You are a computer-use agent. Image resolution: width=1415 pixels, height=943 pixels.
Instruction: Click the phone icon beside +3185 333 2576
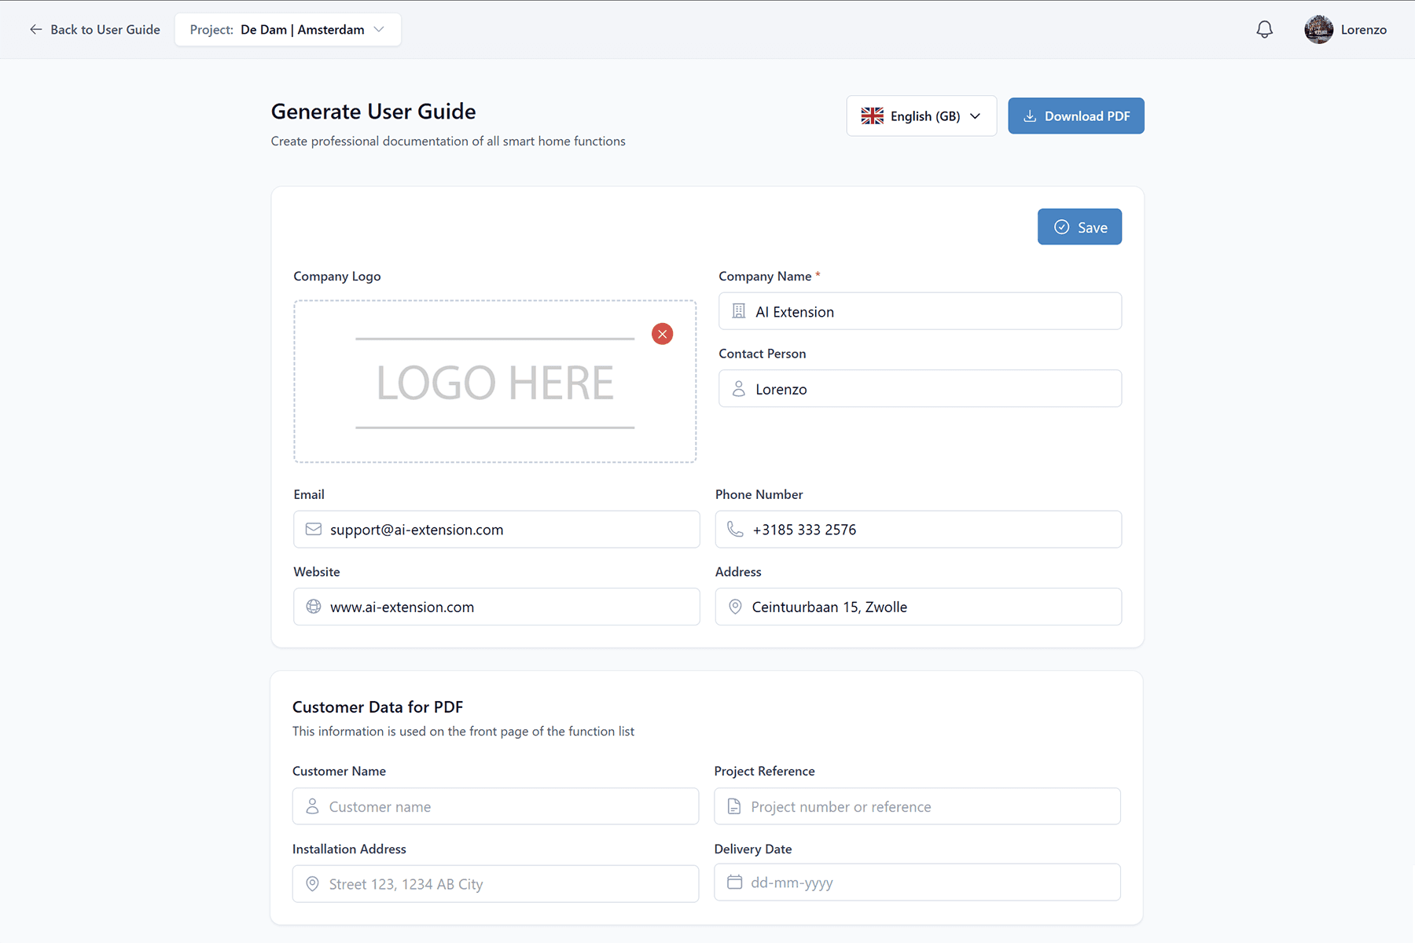[x=735, y=529]
